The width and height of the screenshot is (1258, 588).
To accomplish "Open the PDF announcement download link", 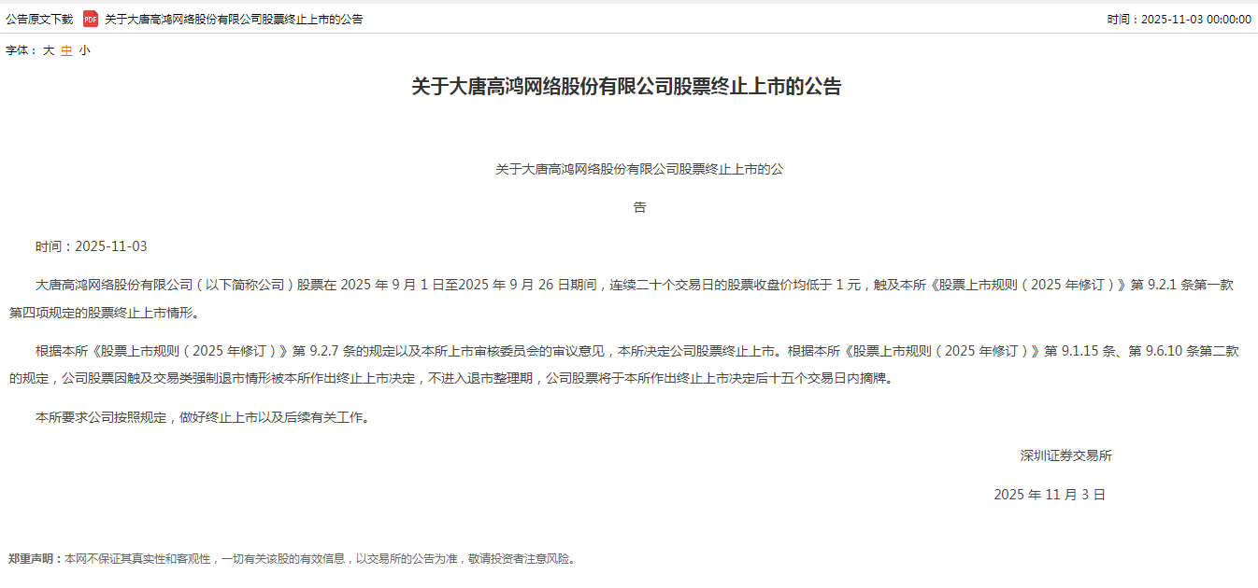I will pos(234,19).
